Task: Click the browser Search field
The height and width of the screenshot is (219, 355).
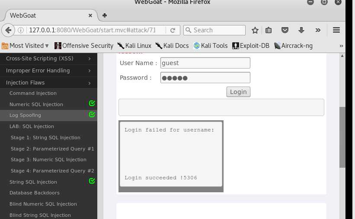Action: coord(214,30)
